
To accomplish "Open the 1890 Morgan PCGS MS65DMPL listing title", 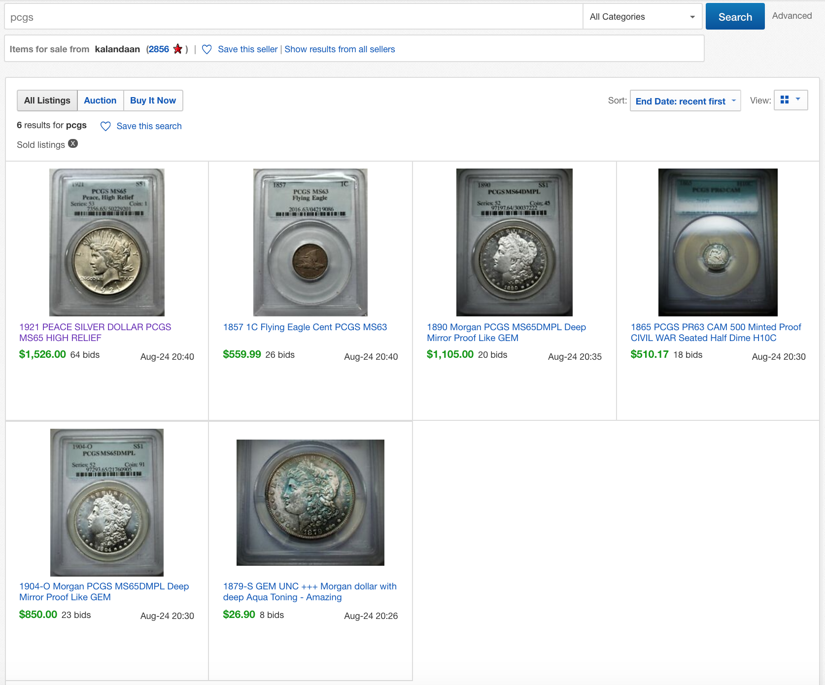I will click(506, 333).
